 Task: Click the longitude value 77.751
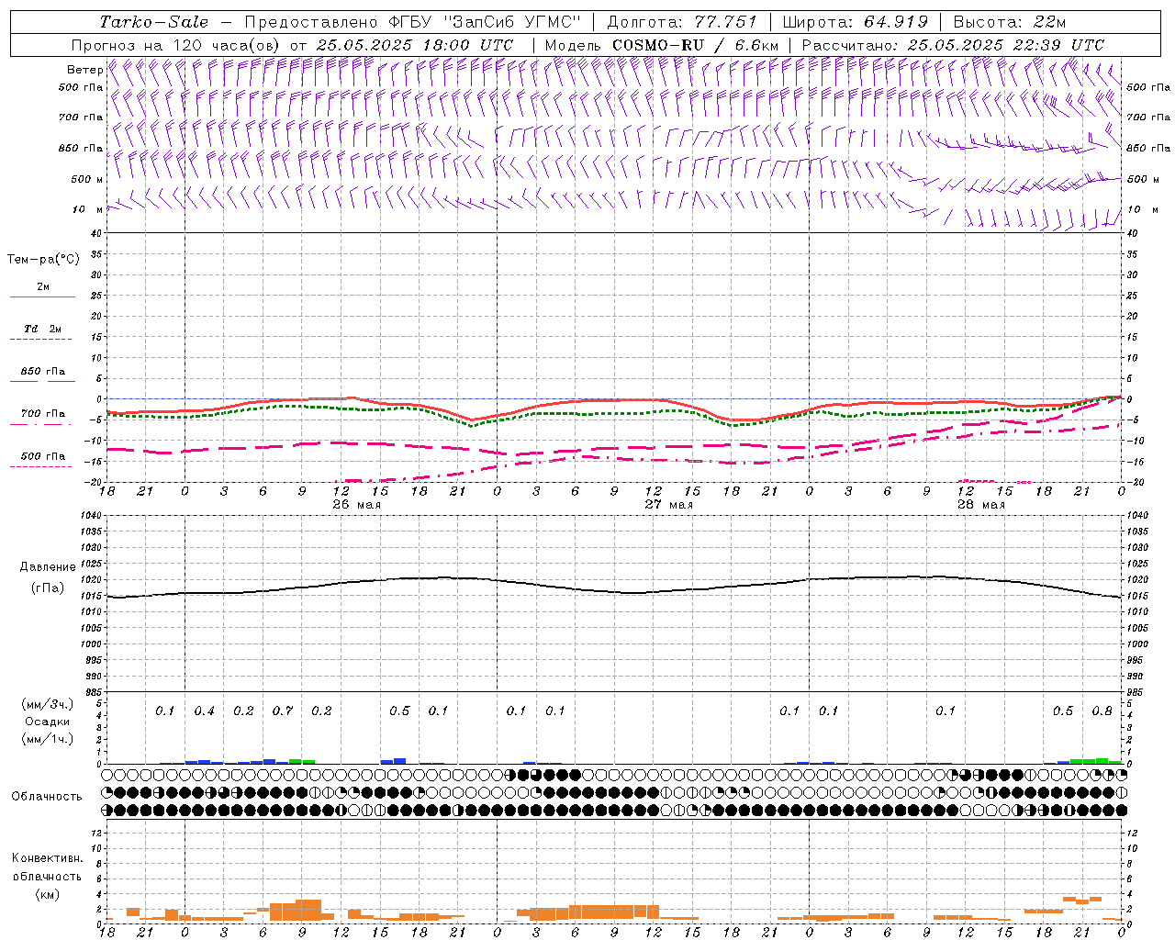click(726, 22)
